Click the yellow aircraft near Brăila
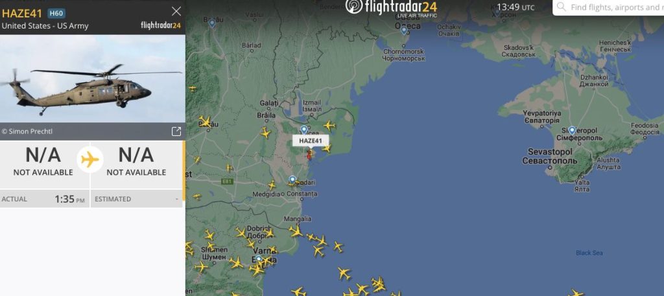The image size is (664, 296). pyautogui.click(x=265, y=133)
